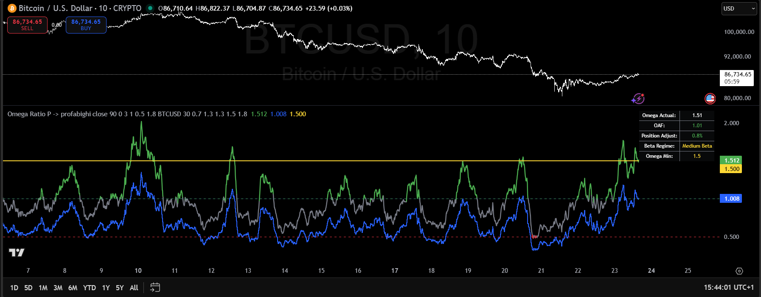Click the 15:44:01 UTC+1 timezone selector
This screenshot has width=761, height=297.
pyautogui.click(x=729, y=288)
